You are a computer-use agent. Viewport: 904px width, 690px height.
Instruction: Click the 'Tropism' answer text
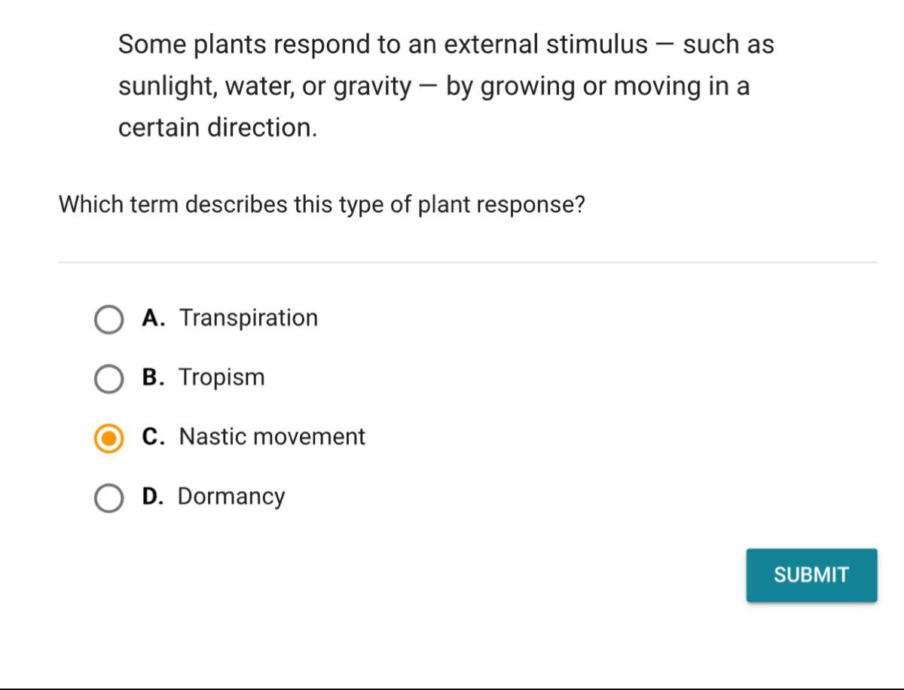pyautogui.click(x=221, y=377)
